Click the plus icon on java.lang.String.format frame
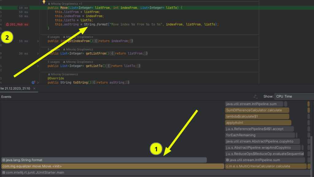Screen dimensions: 314x177 point(4,160)
